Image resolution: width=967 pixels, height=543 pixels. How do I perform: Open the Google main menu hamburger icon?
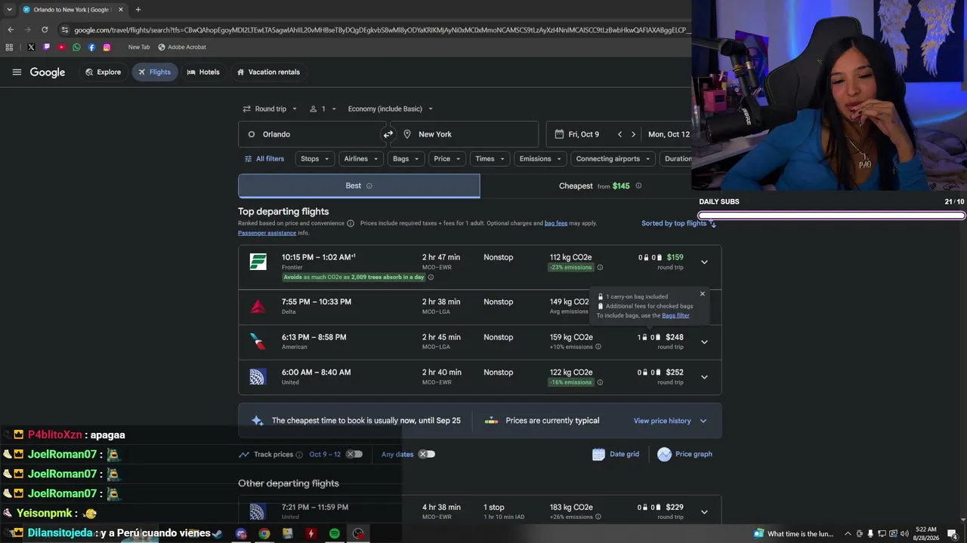(17, 72)
